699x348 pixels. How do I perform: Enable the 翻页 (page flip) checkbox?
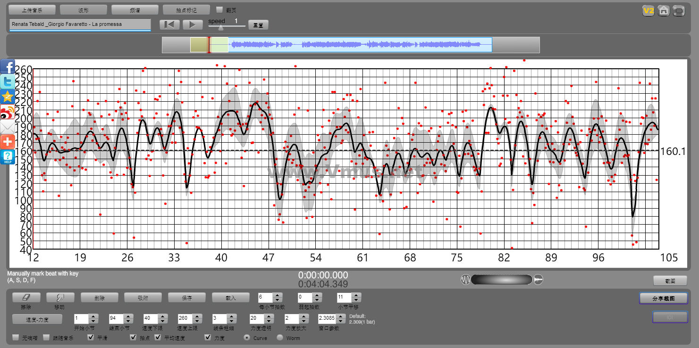click(219, 9)
